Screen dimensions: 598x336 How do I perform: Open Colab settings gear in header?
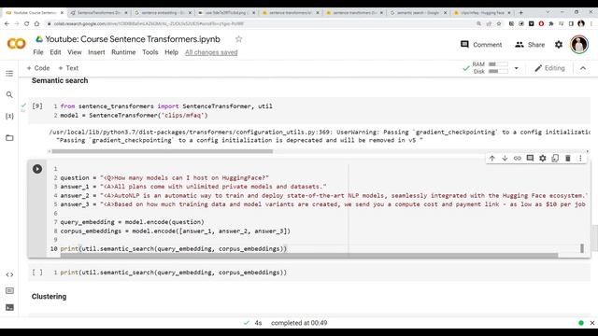[559, 45]
